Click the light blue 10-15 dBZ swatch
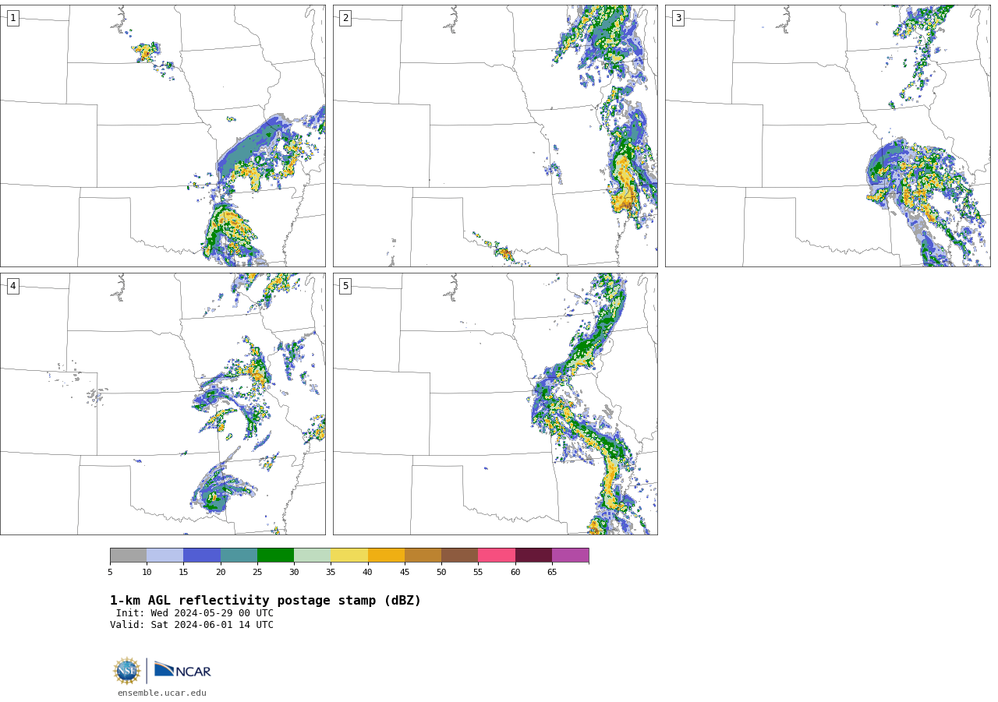998x702 pixels. [x=165, y=556]
